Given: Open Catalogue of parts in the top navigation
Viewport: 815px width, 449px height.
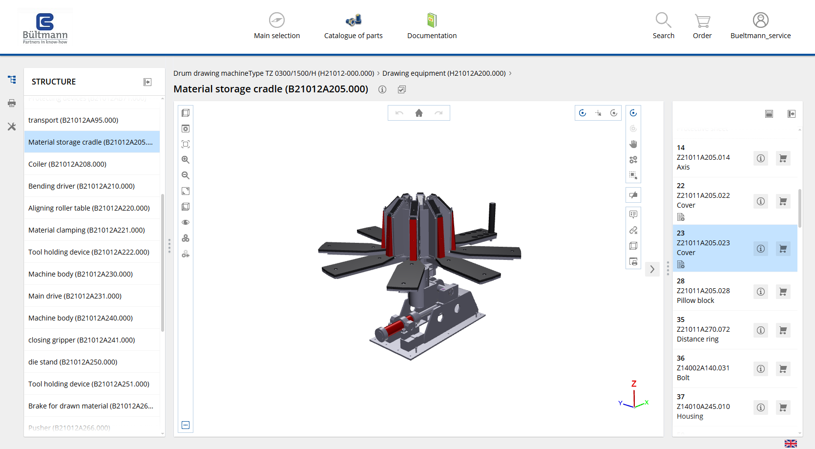Looking at the screenshot, I should coord(354,26).
